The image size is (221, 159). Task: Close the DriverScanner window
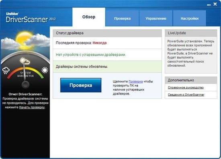click(x=215, y=4)
